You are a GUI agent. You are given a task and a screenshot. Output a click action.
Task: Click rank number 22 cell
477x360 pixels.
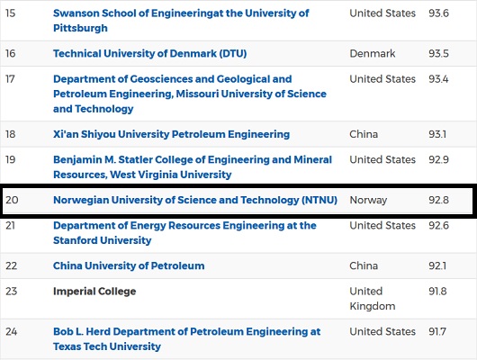click(x=12, y=265)
